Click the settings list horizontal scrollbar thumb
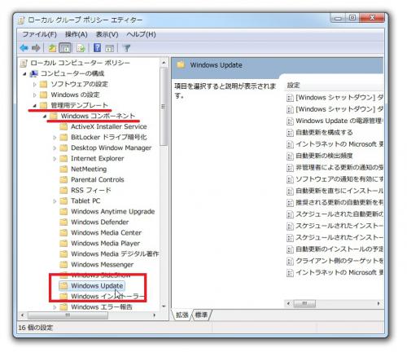The width and height of the screenshot is (407, 357). coord(304,303)
